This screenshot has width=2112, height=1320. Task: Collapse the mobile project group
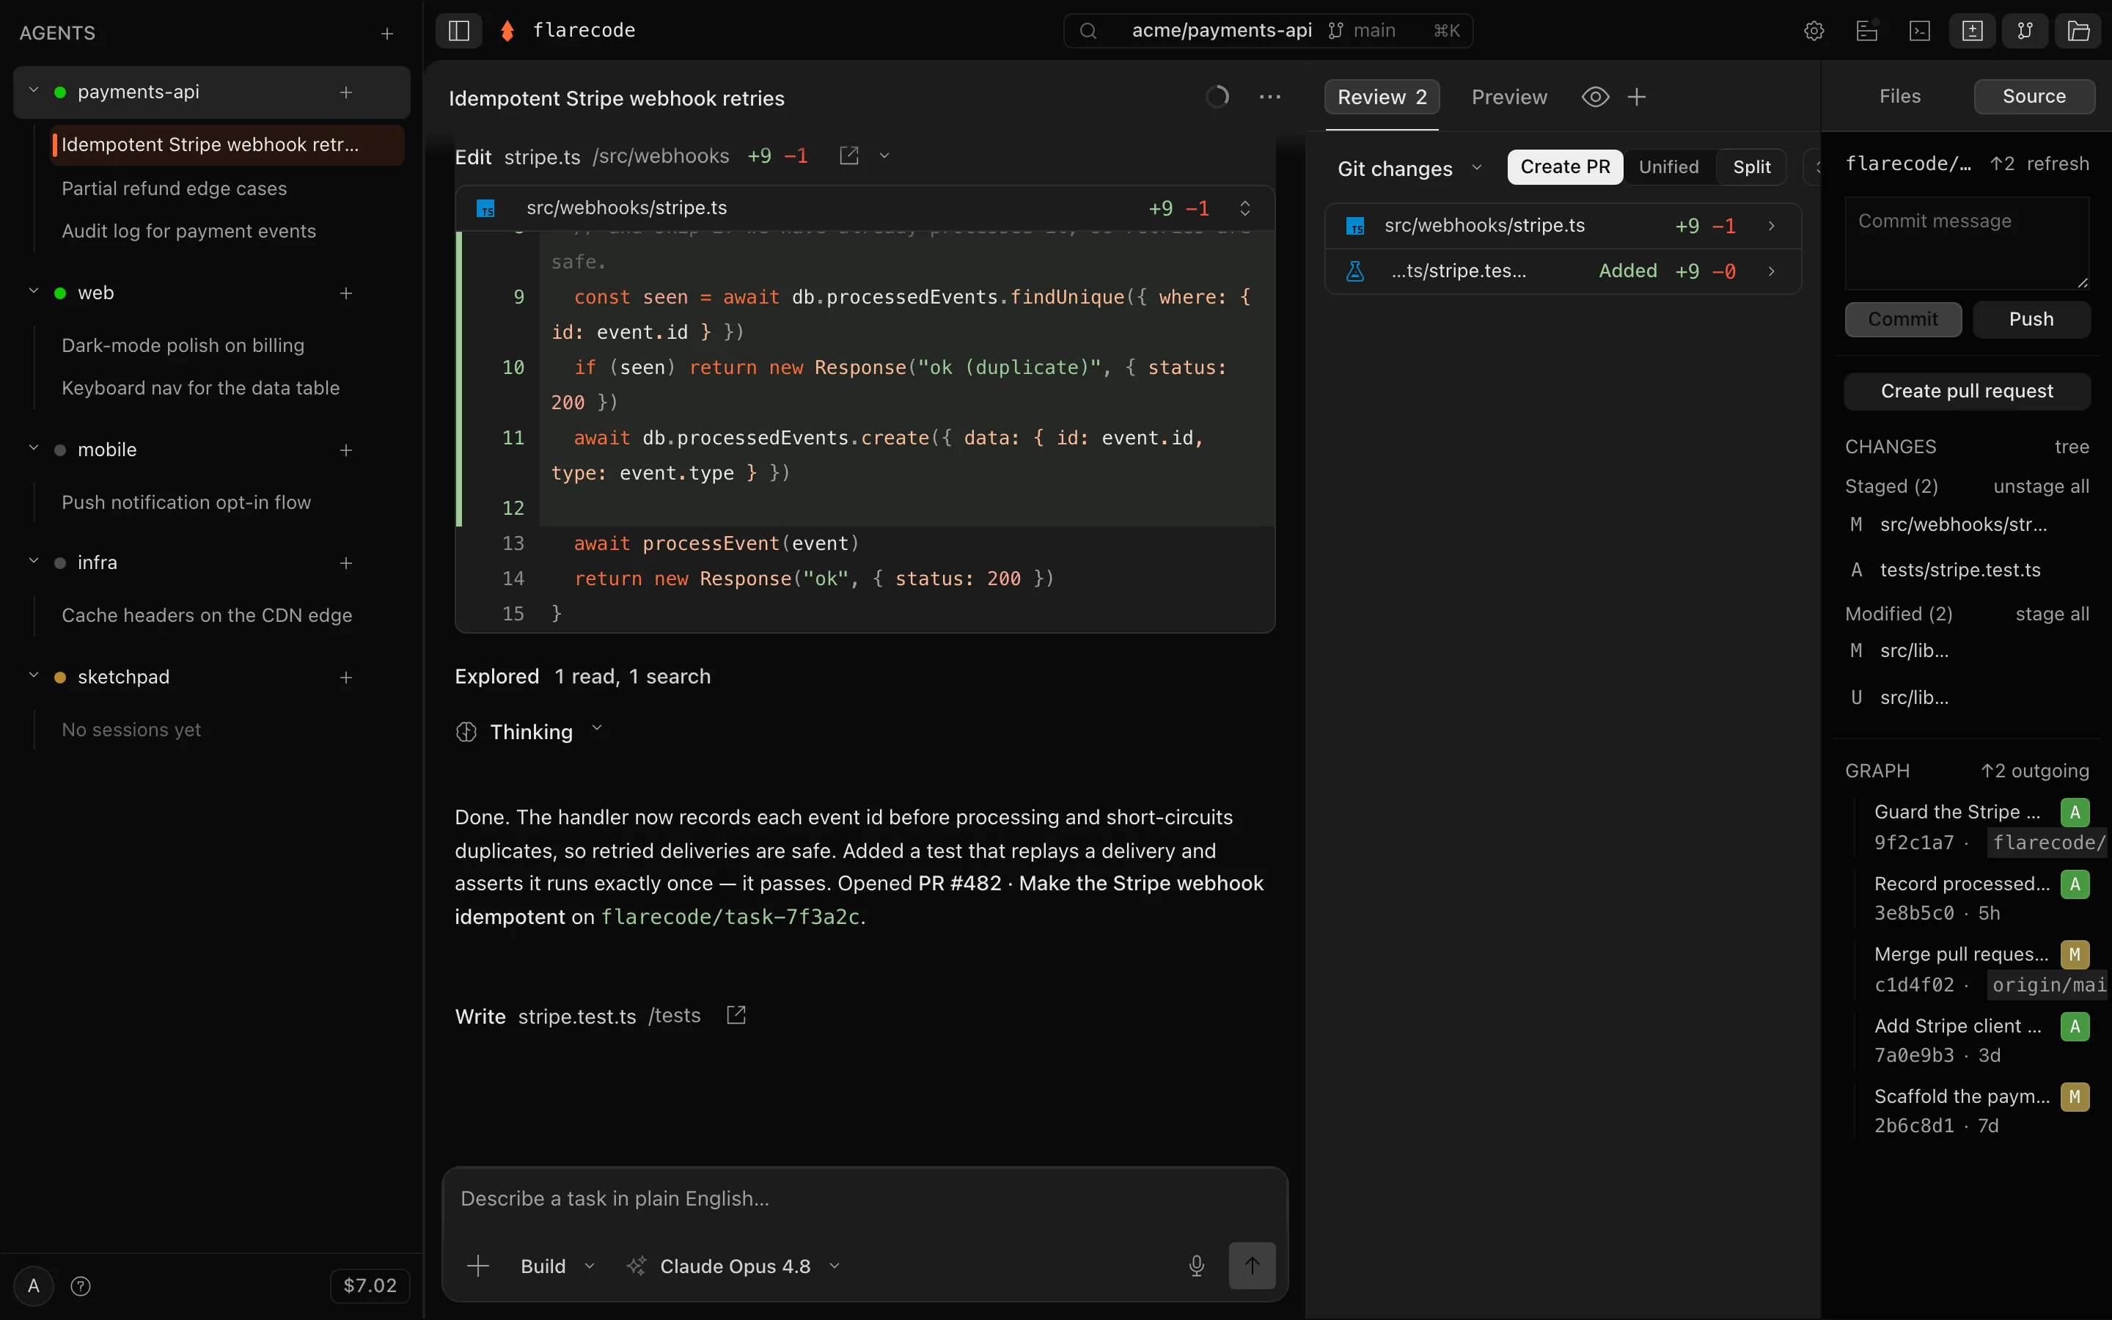(33, 448)
